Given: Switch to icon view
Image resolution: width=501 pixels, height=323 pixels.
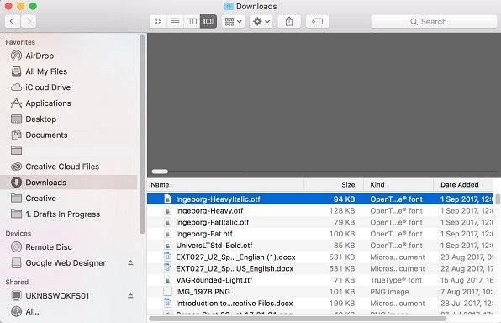Looking at the screenshot, I should coord(158,21).
